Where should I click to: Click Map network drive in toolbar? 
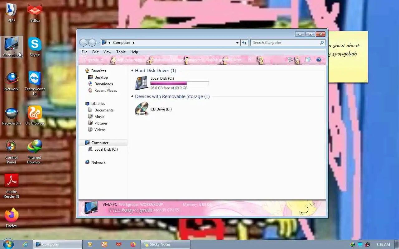point(226,60)
